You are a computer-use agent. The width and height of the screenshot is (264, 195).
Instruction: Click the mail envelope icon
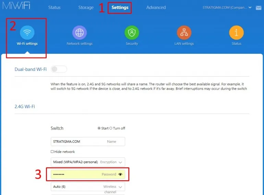258,8
